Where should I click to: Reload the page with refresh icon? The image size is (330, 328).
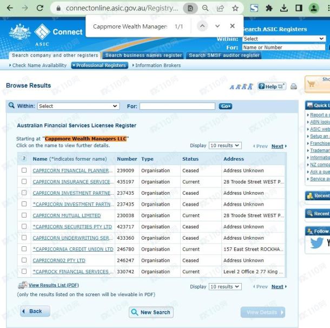pos(40,8)
